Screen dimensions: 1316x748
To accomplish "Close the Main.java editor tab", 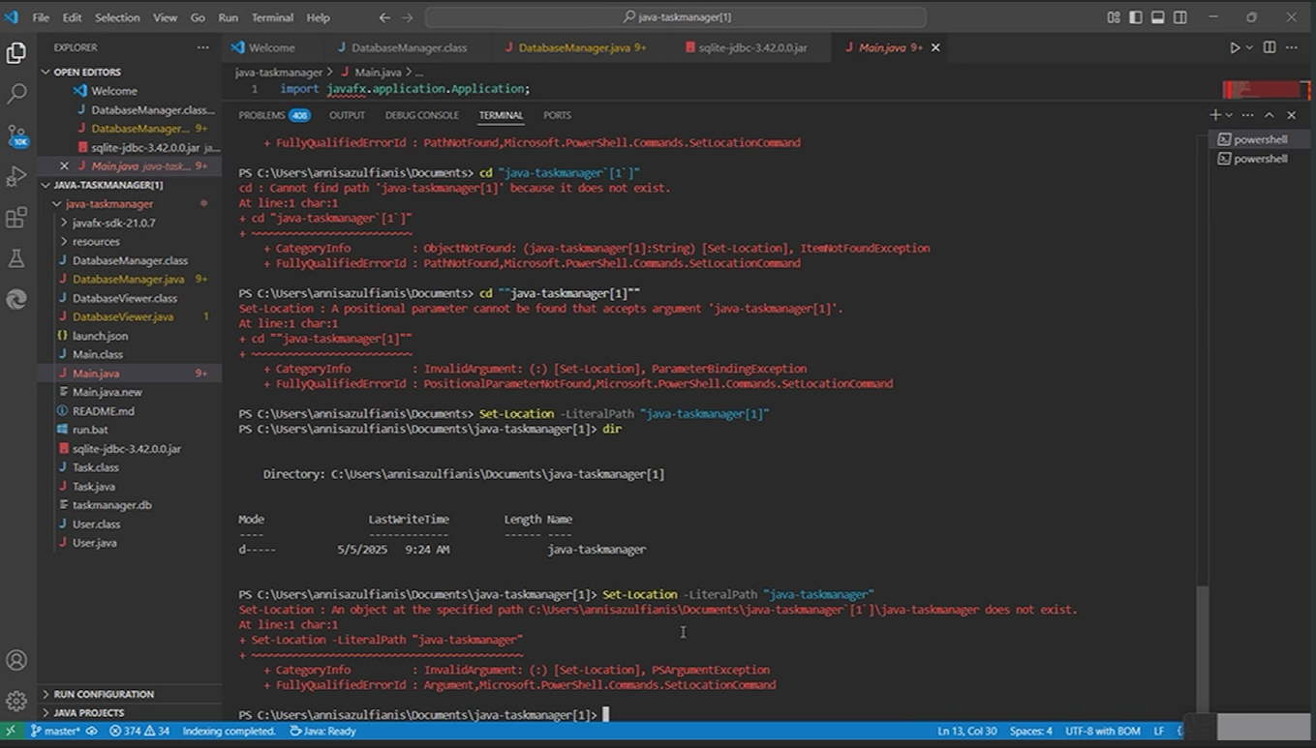I will click(935, 47).
